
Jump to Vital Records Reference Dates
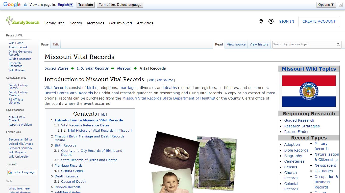click(x=85, y=125)
